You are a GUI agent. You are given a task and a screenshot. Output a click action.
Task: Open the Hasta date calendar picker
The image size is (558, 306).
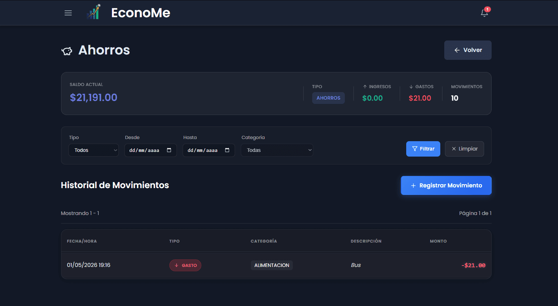[227, 150]
